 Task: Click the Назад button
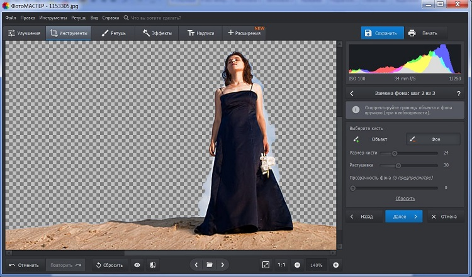tap(365, 216)
